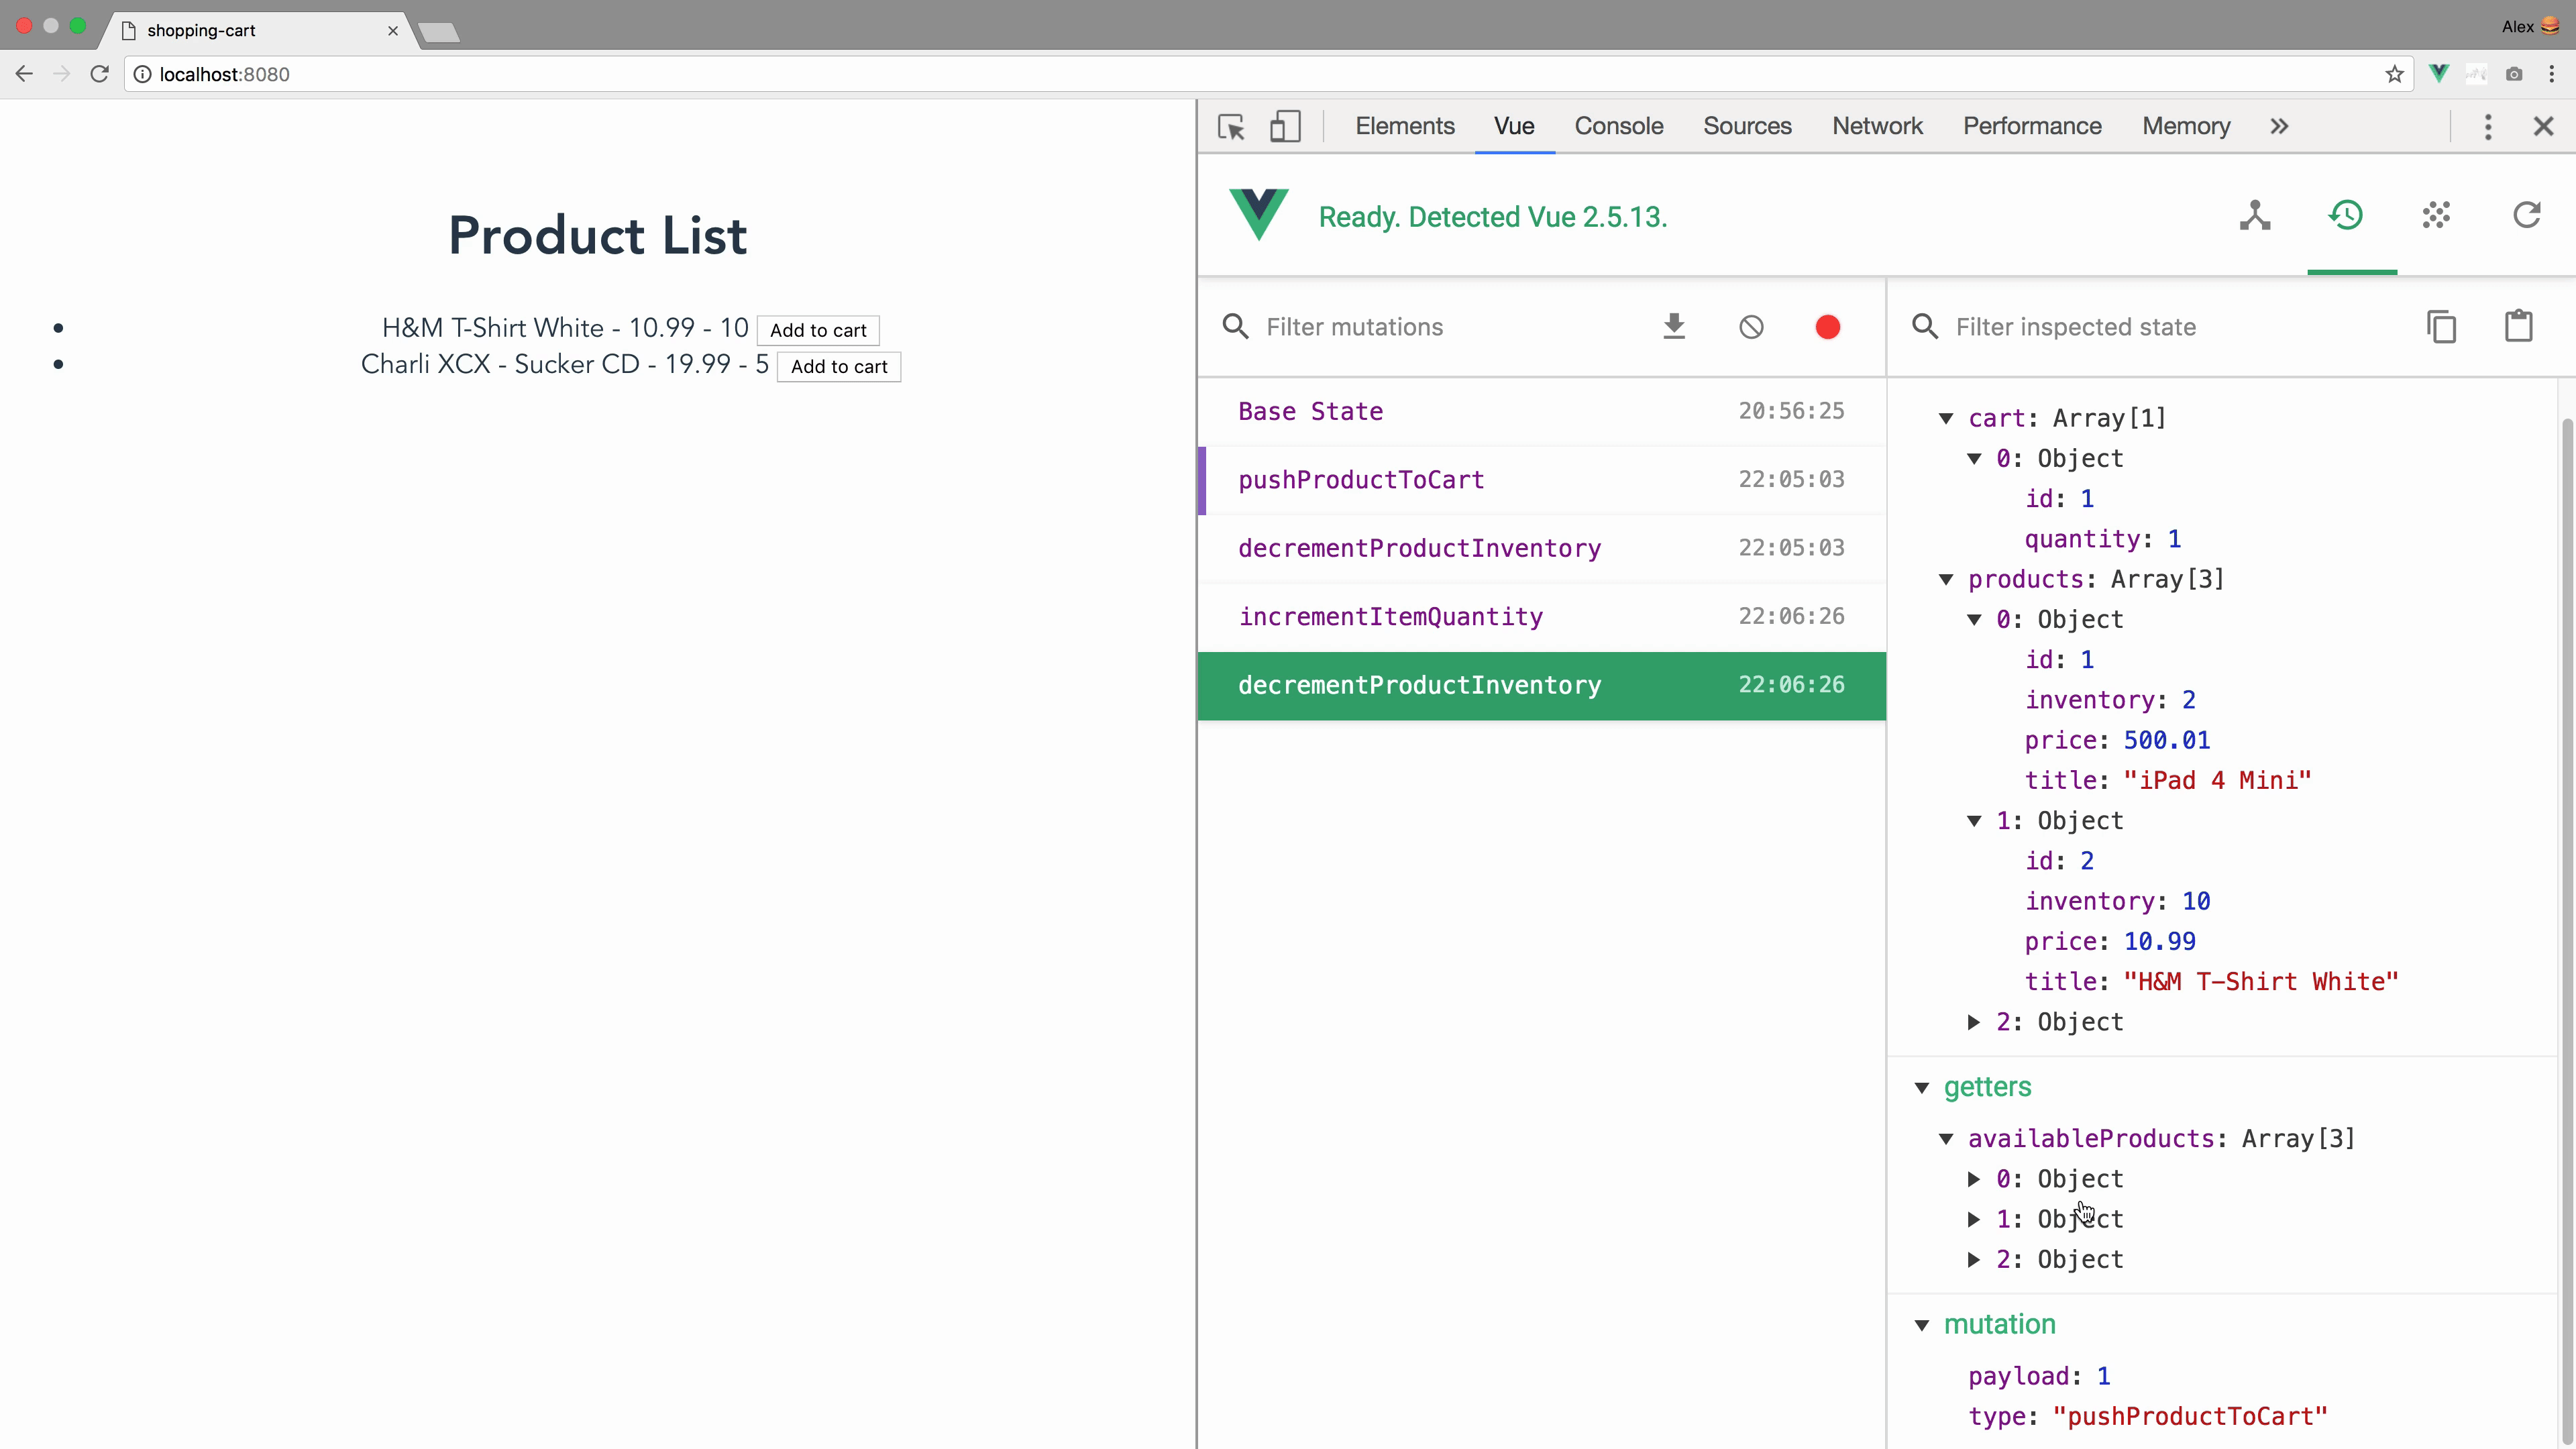This screenshot has height=1449, width=2576.
Task: Go back in the browser
Action: 24,74
